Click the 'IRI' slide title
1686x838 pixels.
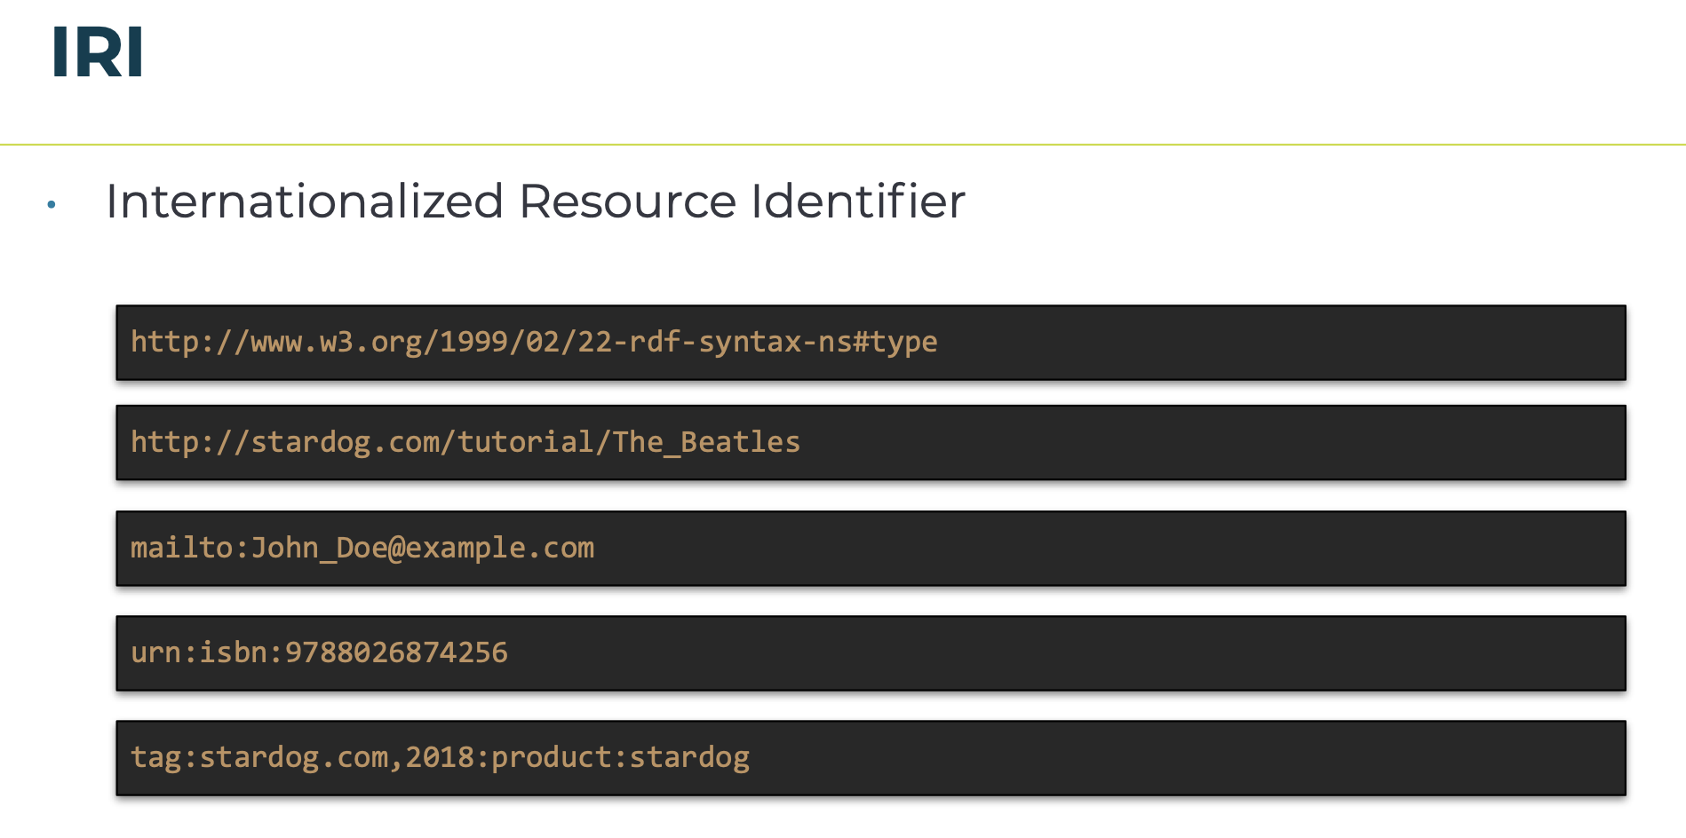[x=98, y=52]
